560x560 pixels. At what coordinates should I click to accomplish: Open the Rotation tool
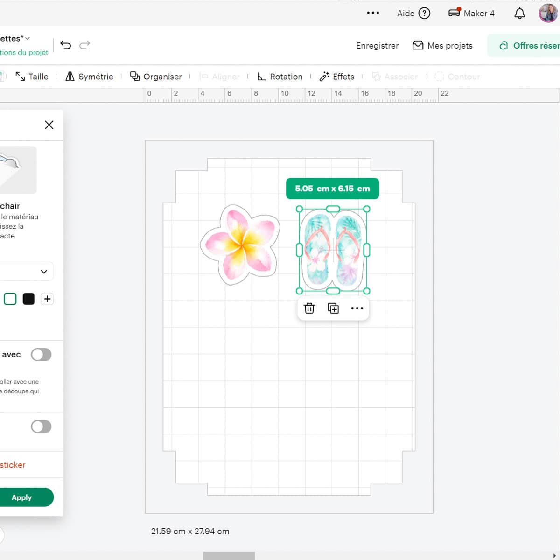coord(280,76)
